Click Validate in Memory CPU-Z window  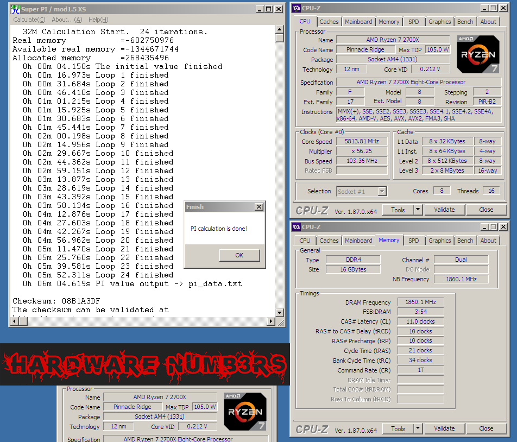444,429
